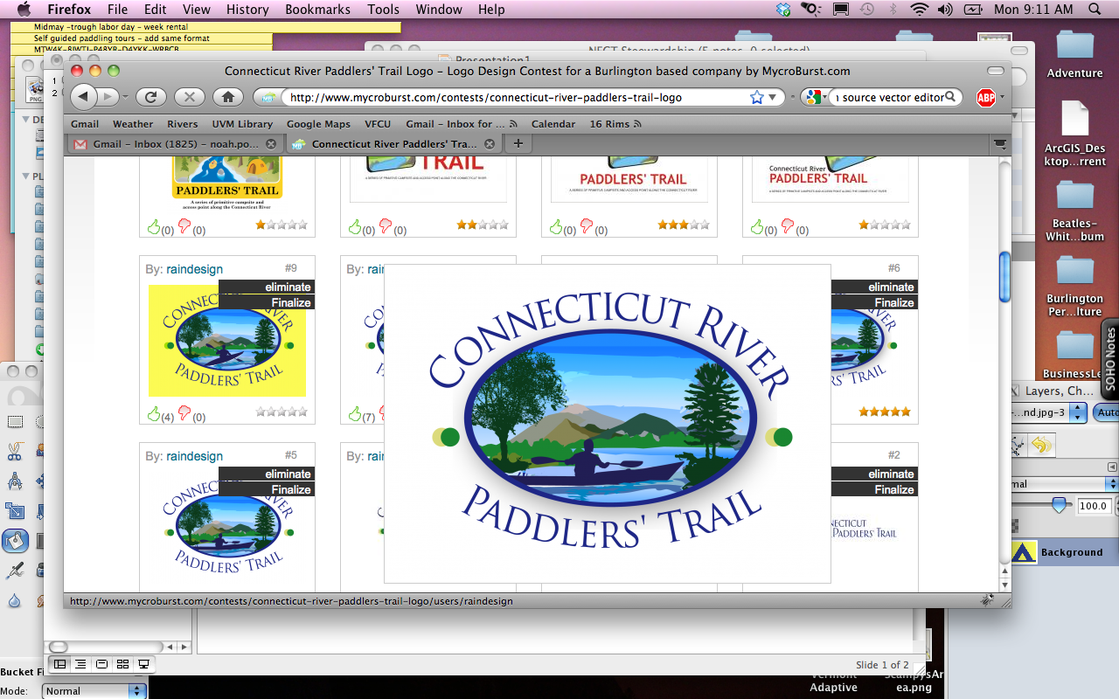Click eliminate on design #9
Image resolution: width=1119 pixels, height=699 pixels.
coord(267,287)
